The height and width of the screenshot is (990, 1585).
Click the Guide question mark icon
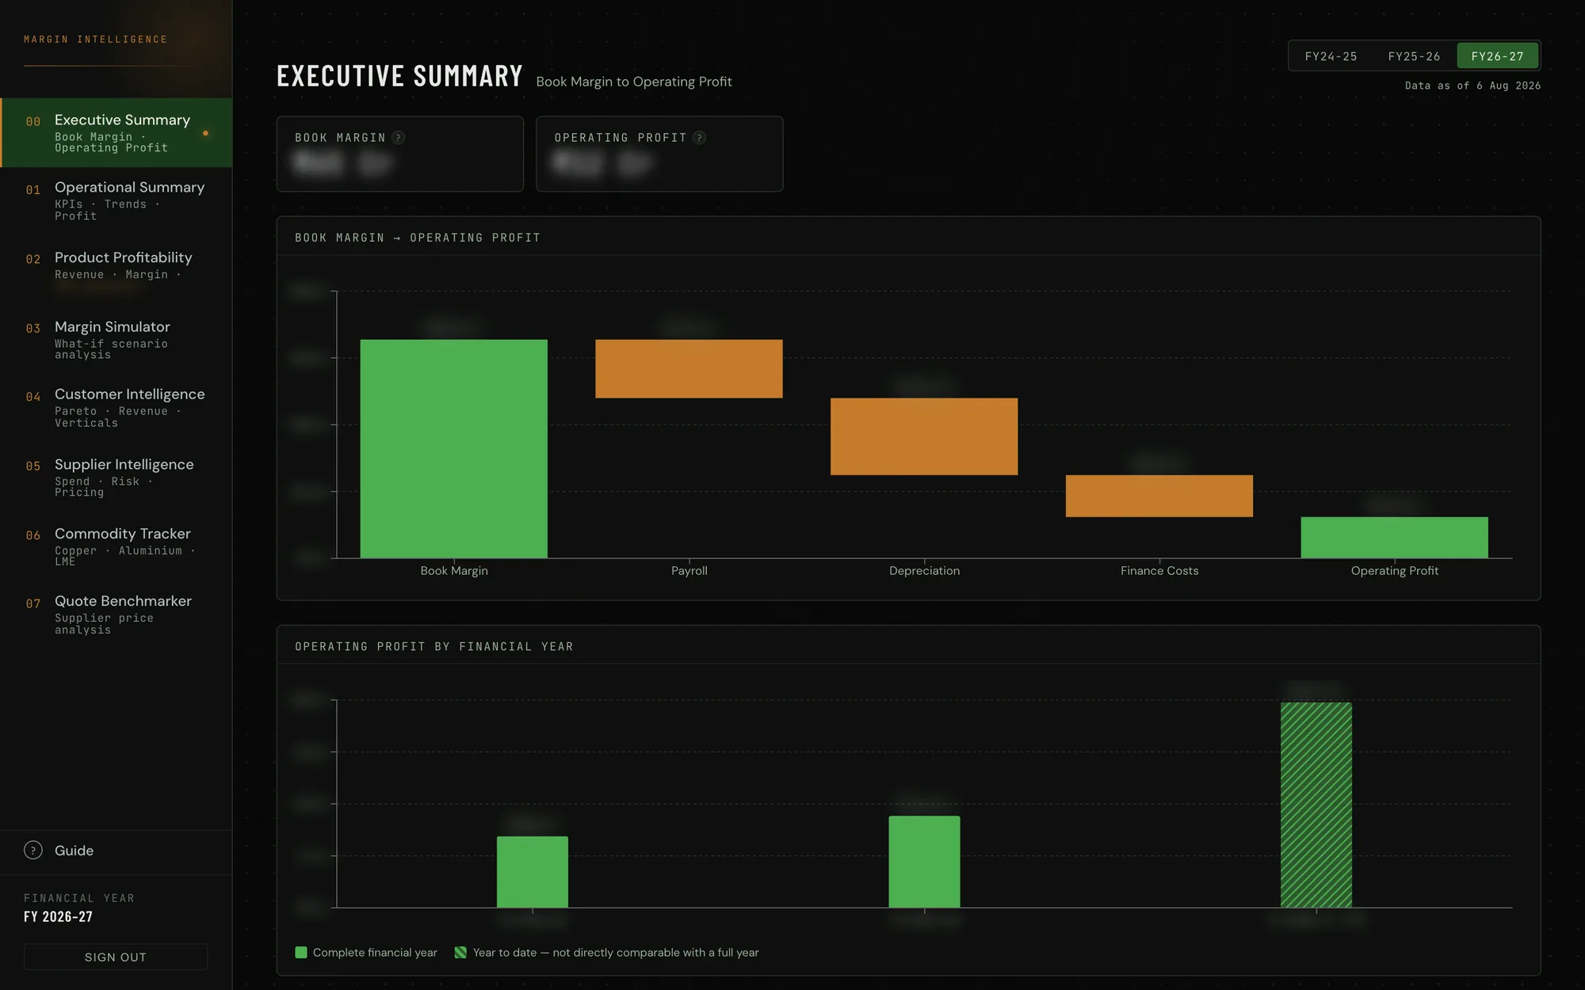coord(33,850)
